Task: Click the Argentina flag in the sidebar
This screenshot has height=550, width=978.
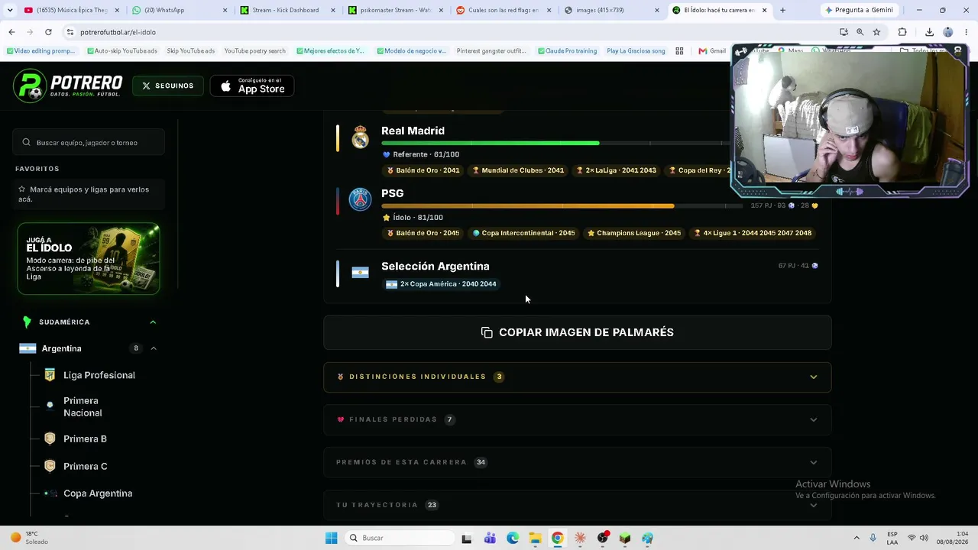Action: [28, 348]
